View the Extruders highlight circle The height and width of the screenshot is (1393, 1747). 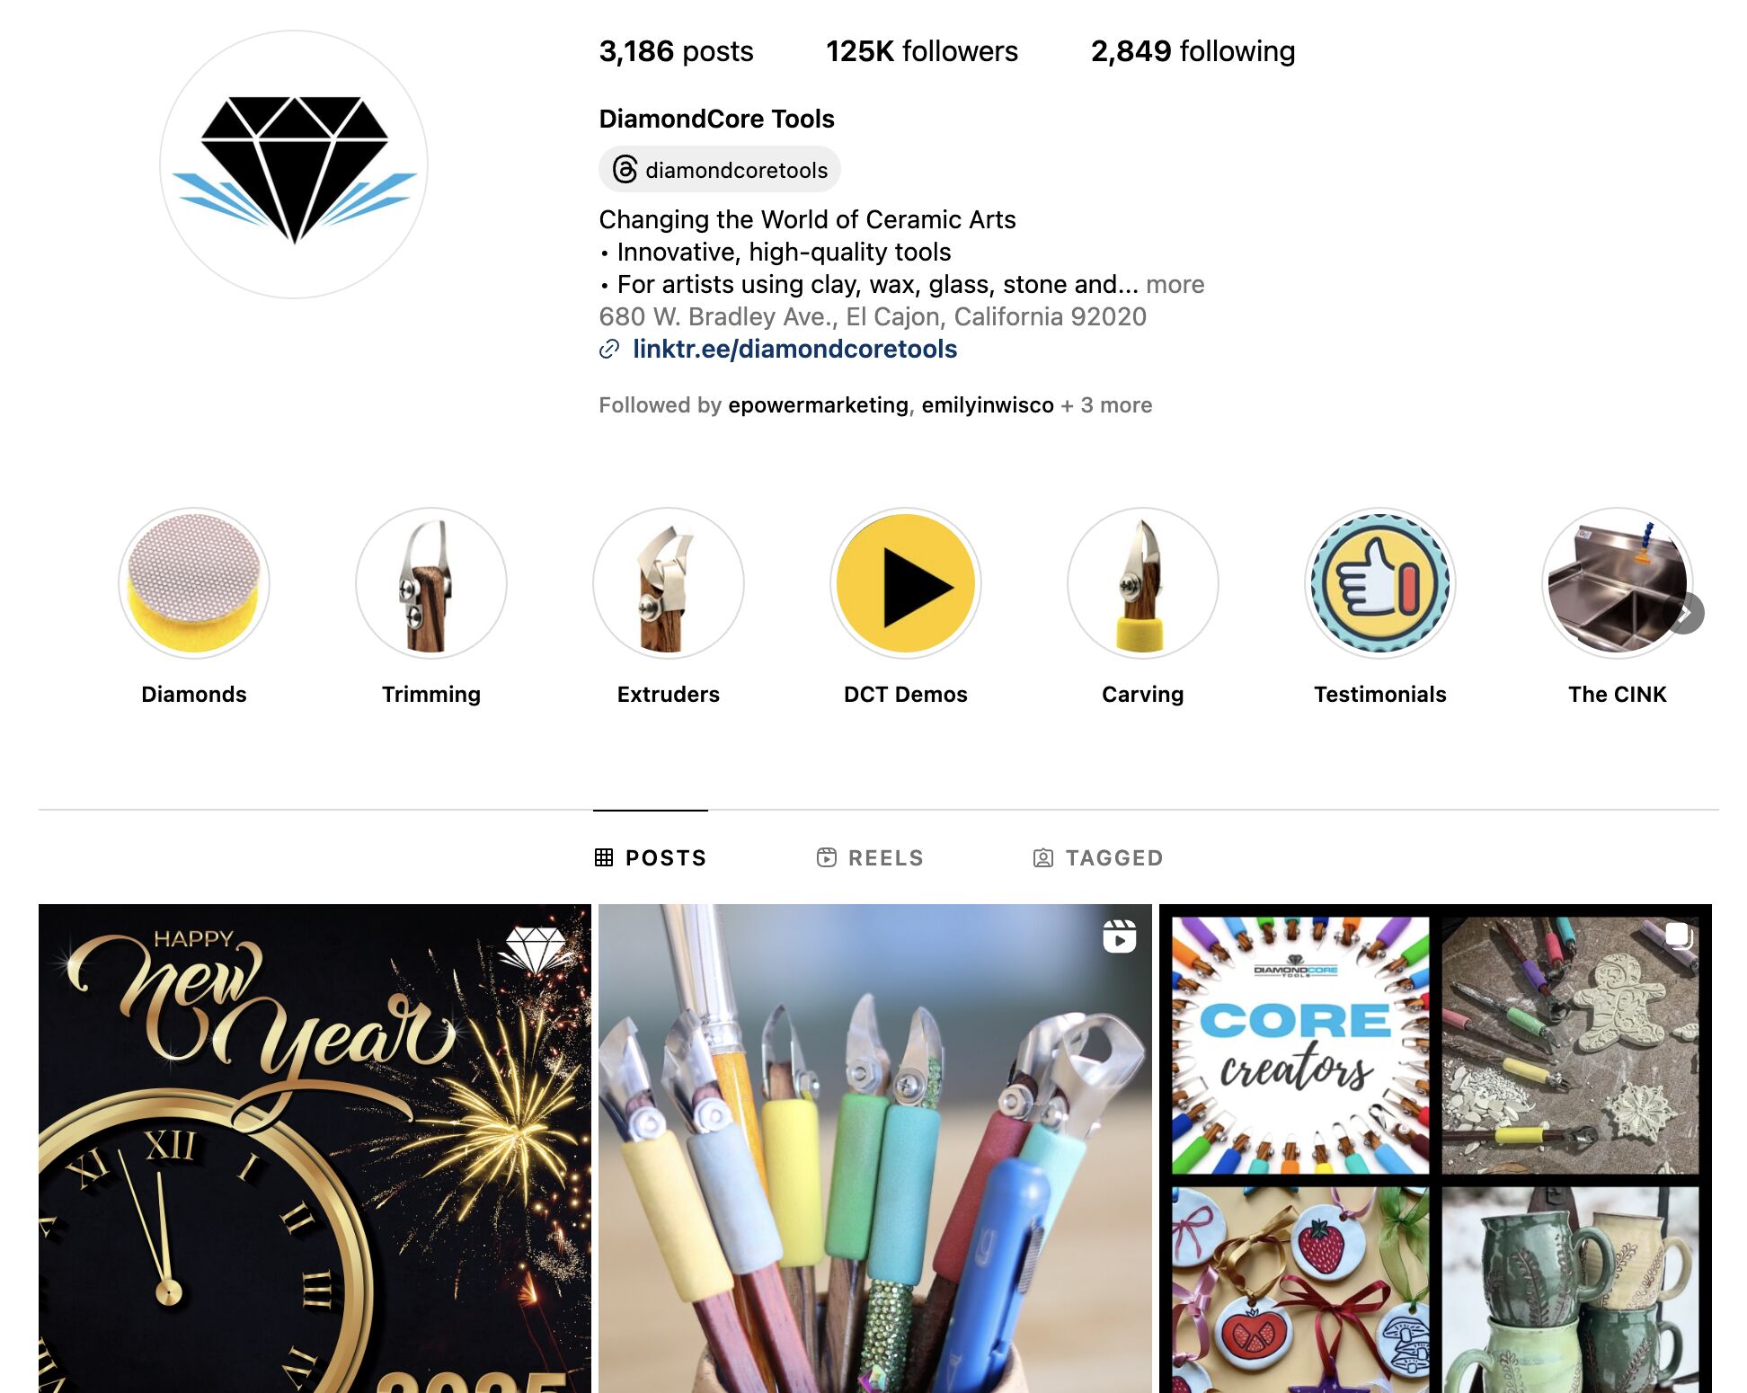668,583
